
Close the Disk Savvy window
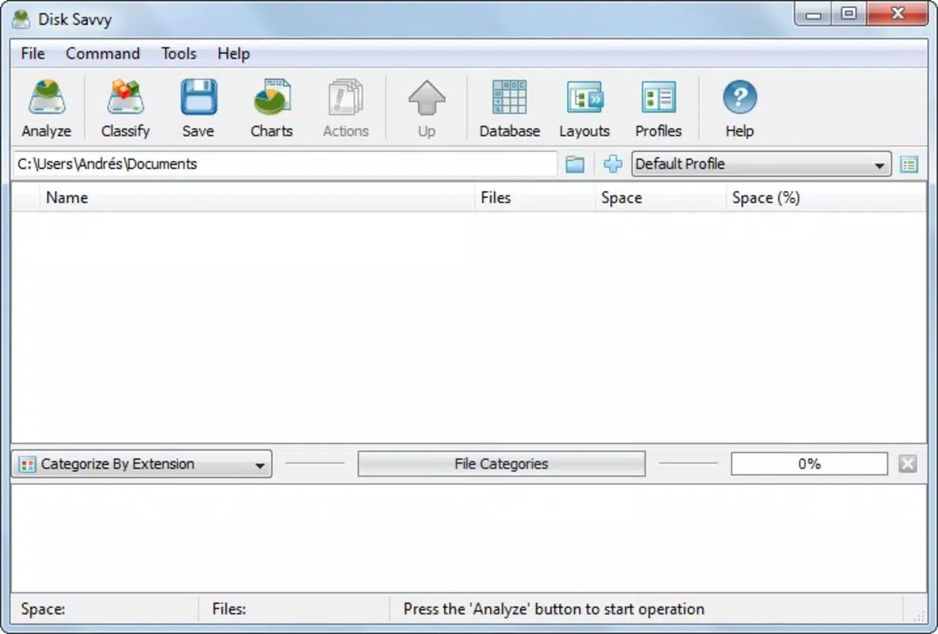coord(898,14)
